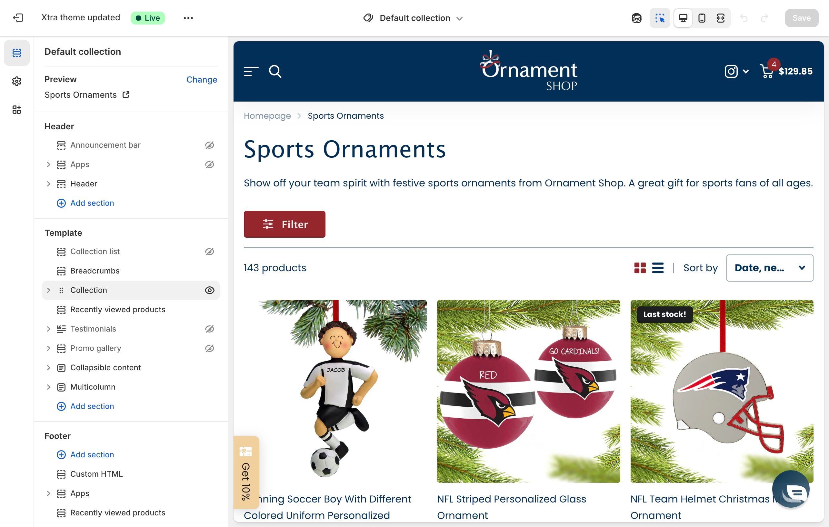
Task: Click the exit editor back icon
Action: click(x=18, y=17)
